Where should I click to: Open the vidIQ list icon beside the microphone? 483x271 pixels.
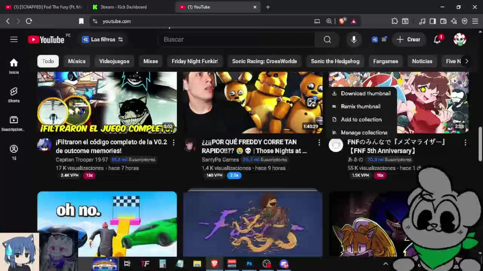click(384, 39)
